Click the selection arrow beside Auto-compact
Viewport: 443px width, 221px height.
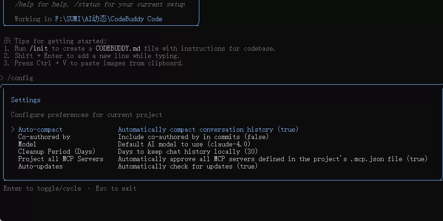point(13,129)
